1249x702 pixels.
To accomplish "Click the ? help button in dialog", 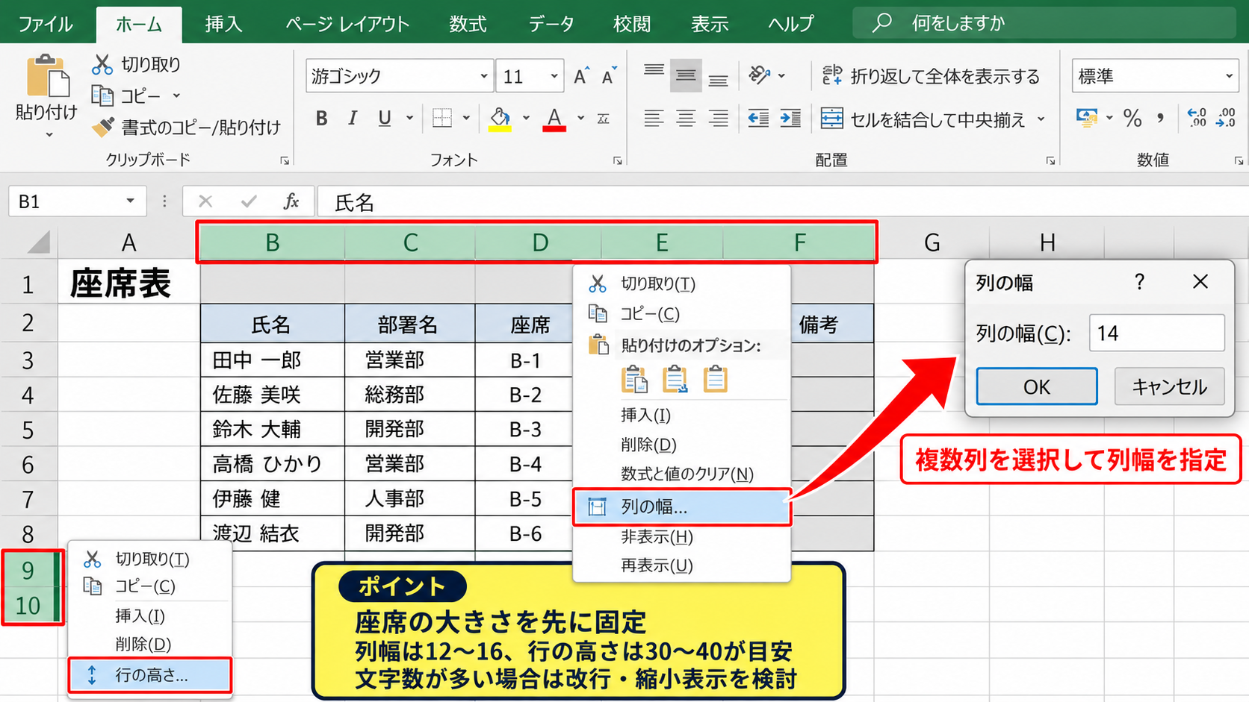I will point(1139,282).
